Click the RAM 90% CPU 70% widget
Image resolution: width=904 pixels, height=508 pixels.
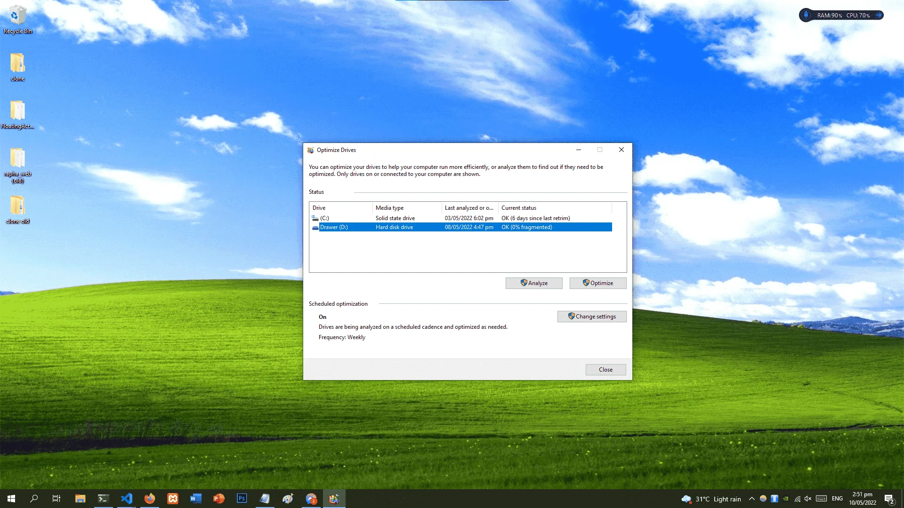coord(841,16)
